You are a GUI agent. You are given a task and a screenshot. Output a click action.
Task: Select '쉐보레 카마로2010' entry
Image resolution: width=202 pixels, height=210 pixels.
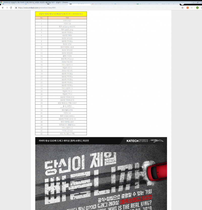pyautogui.click(x=67, y=97)
